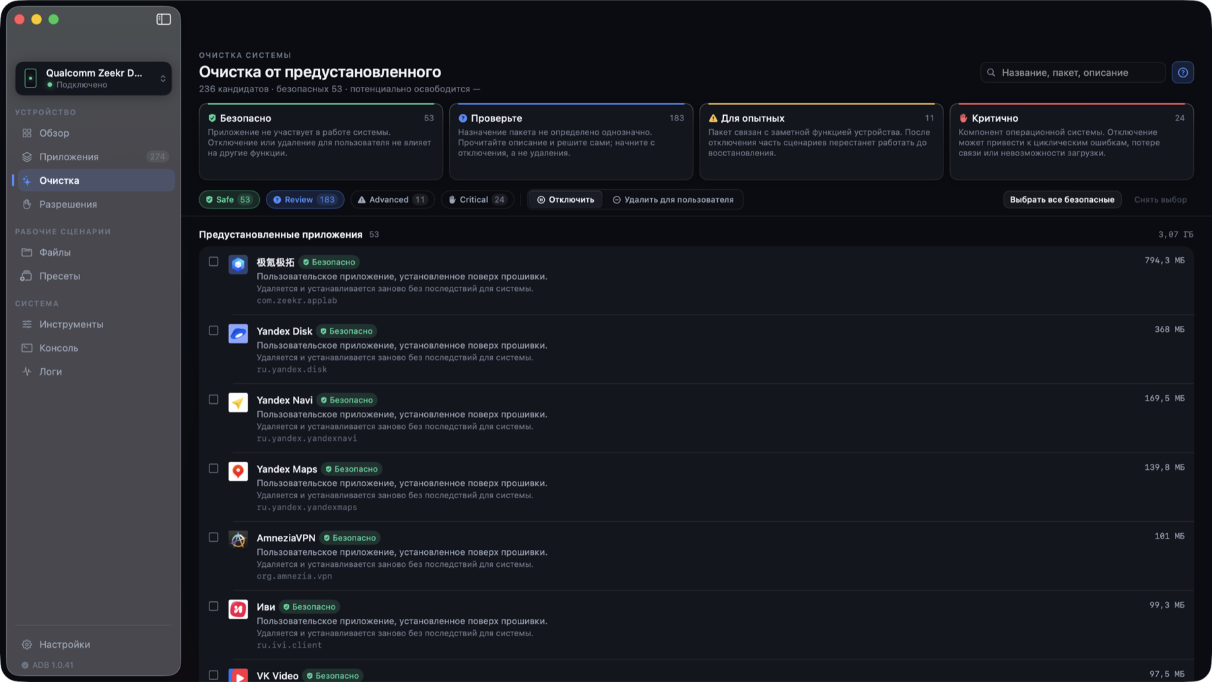Viewport: 1212px width, 682px height.
Task: Click the VK Video app icon
Action: [x=238, y=675]
